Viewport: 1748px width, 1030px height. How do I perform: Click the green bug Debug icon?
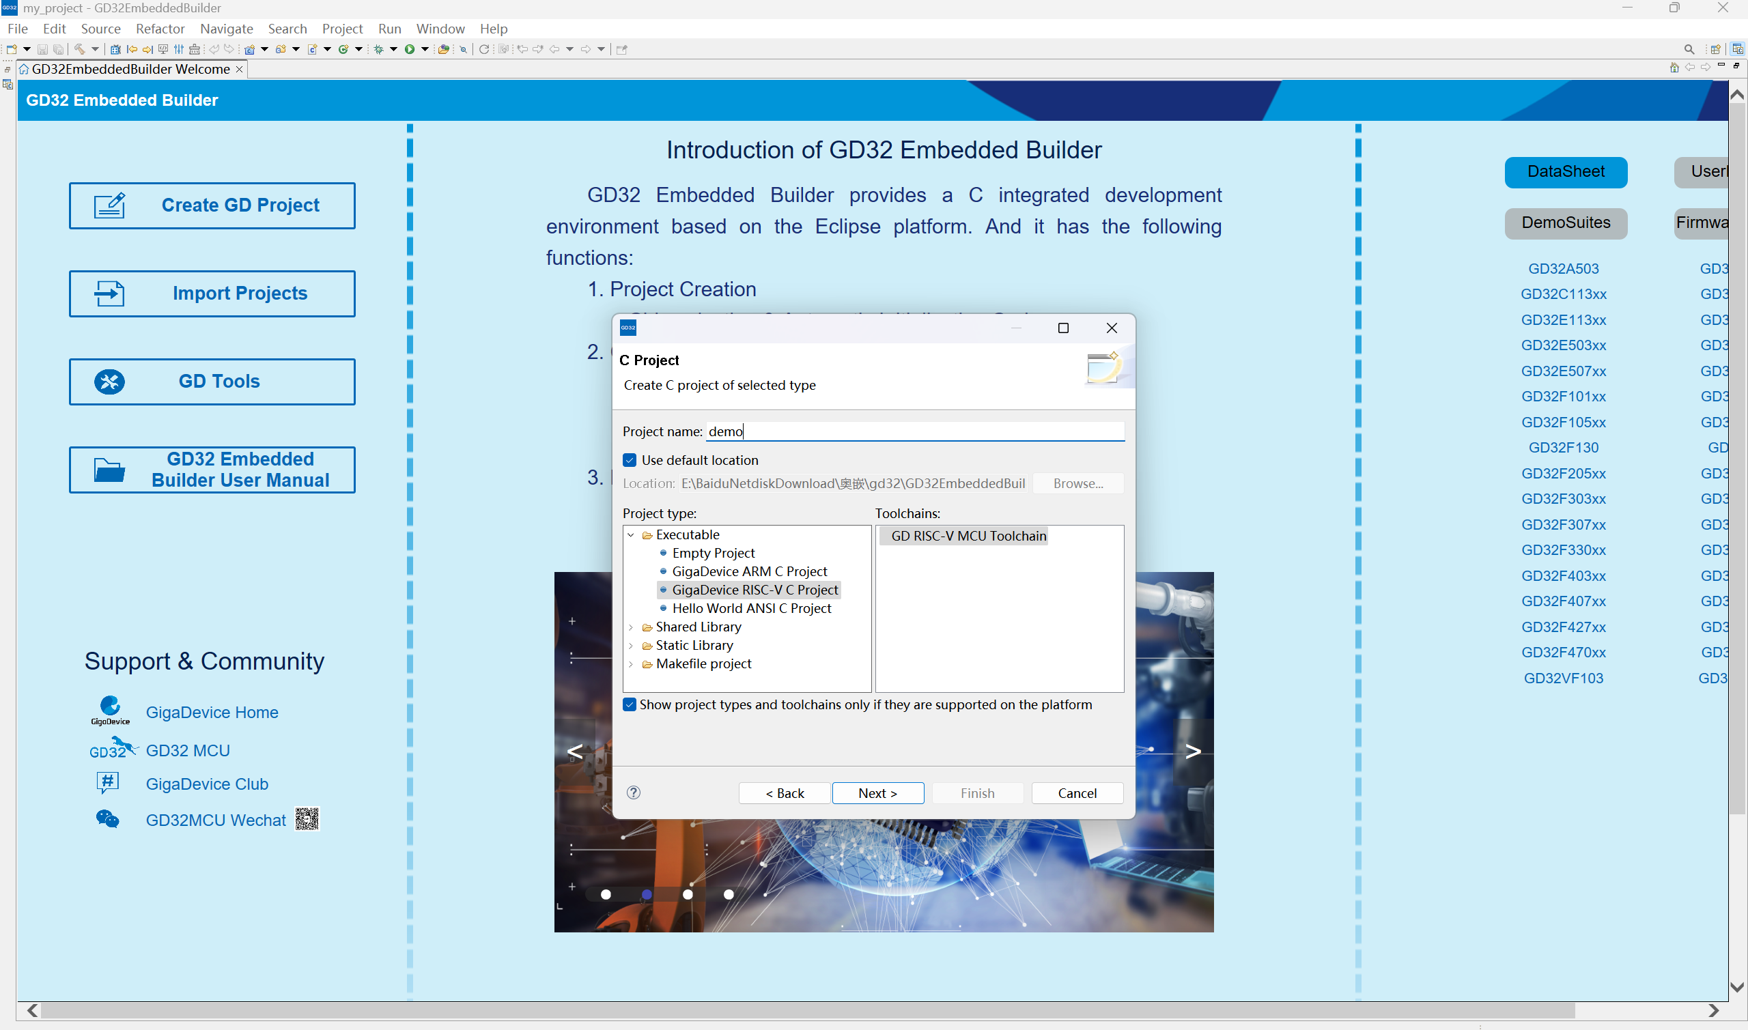(378, 49)
